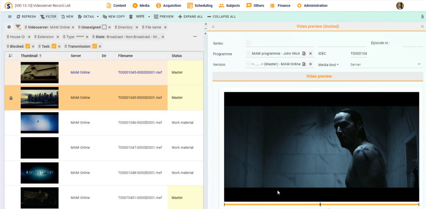The image size is (426, 209).
Task: Click the video preview frame
Action: 322,147
